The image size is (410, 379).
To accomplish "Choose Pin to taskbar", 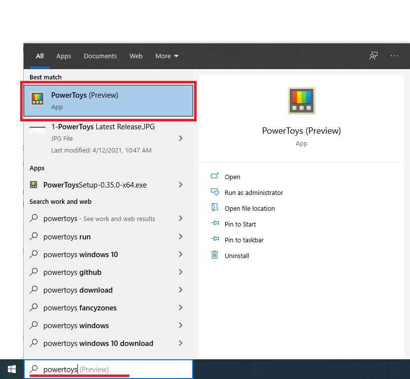I will click(x=244, y=240).
